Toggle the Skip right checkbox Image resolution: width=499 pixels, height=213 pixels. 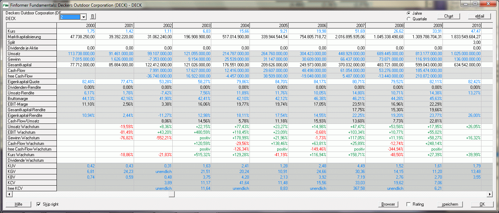click(x=39, y=204)
